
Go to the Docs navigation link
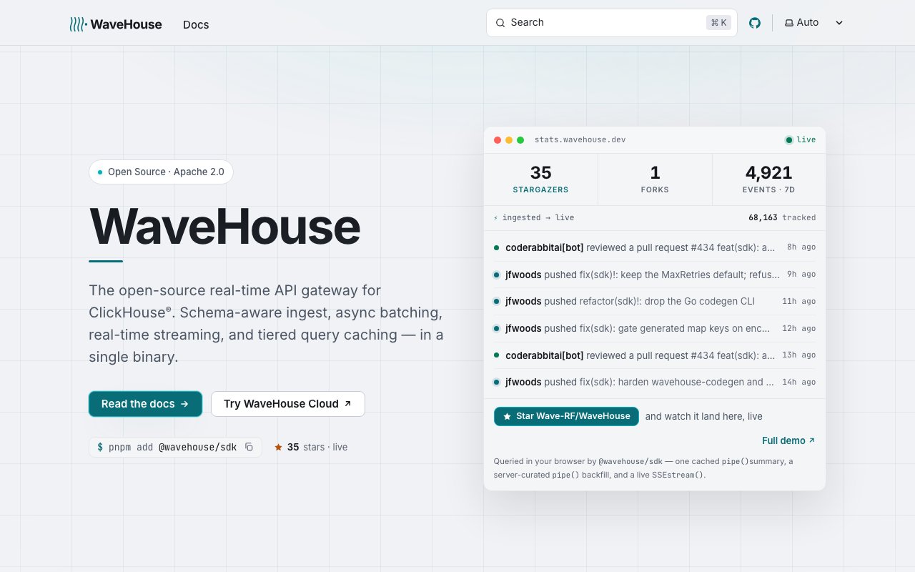pyautogui.click(x=196, y=24)
